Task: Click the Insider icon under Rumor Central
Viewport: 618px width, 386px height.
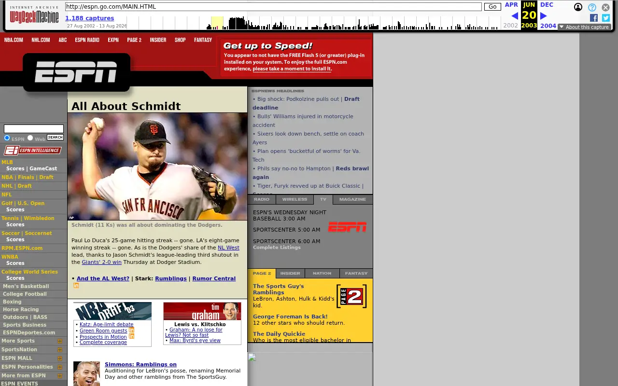Action: click(x=76, y=286)
